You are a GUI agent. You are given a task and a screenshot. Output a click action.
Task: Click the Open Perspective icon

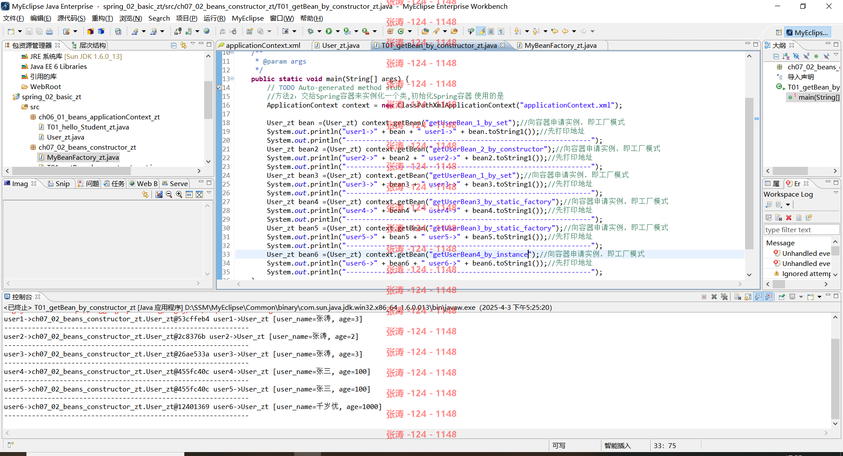779,32
